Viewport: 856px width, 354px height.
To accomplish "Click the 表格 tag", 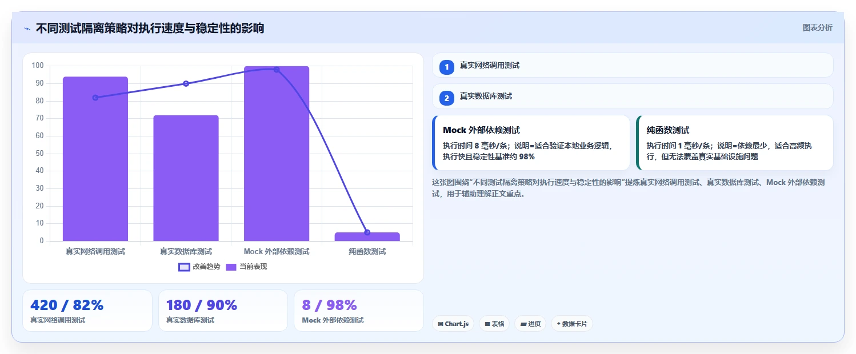I will click(494, 324).
